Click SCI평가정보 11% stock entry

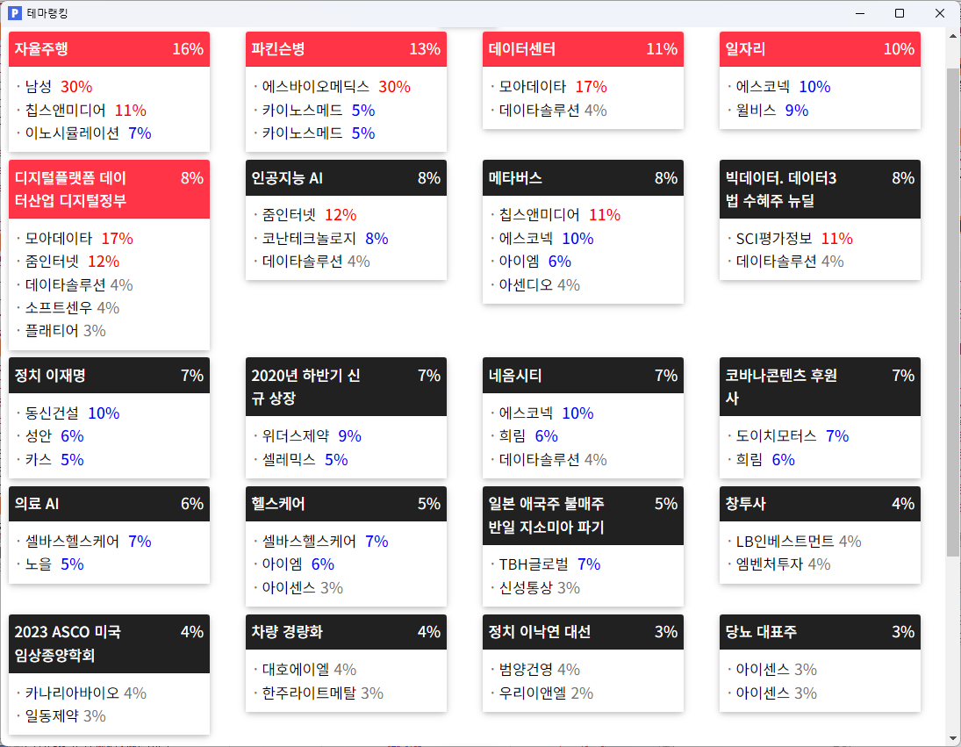[x=794, y=239]
